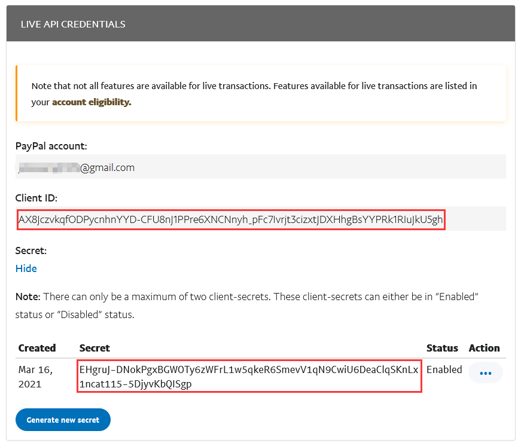Click the Client ID label
This screenshot has height=446, width=521.
pyautogui.click(x=36, y=198)
